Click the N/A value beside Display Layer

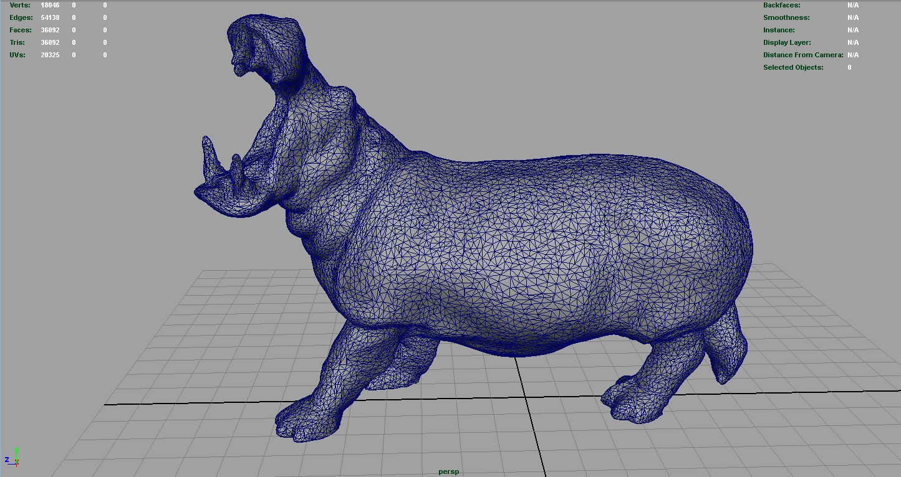853,42
